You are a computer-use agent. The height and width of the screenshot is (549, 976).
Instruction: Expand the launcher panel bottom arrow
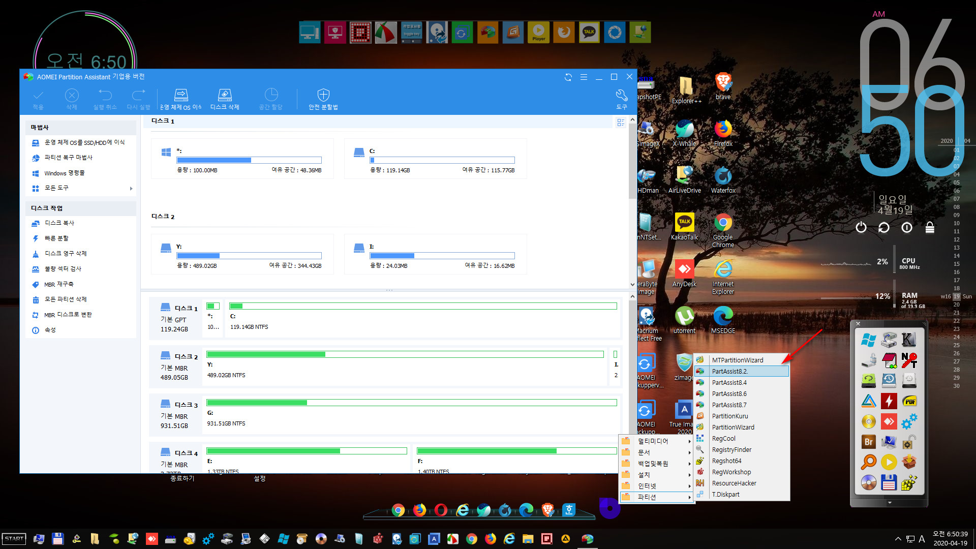pyautogui.click(x=890, y=503)
